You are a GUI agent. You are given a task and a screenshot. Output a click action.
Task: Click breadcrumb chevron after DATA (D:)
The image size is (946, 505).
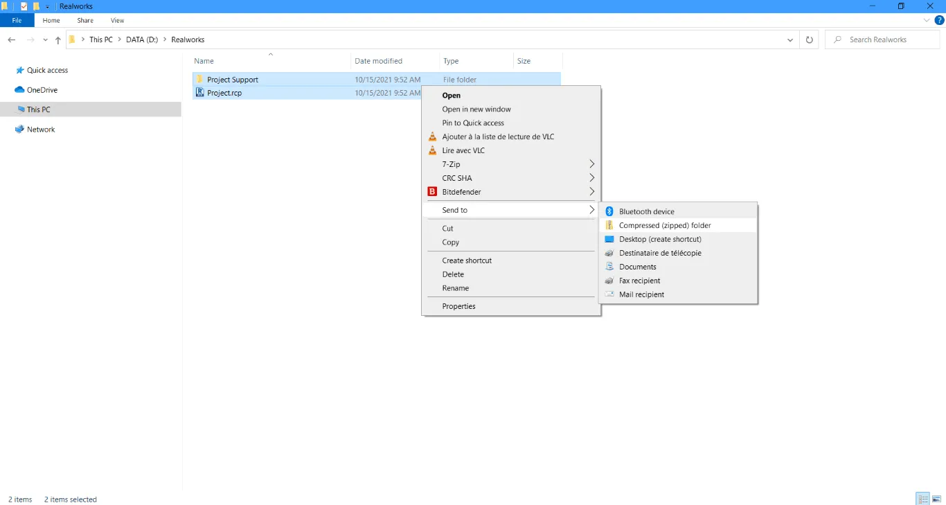click(165, 39)
